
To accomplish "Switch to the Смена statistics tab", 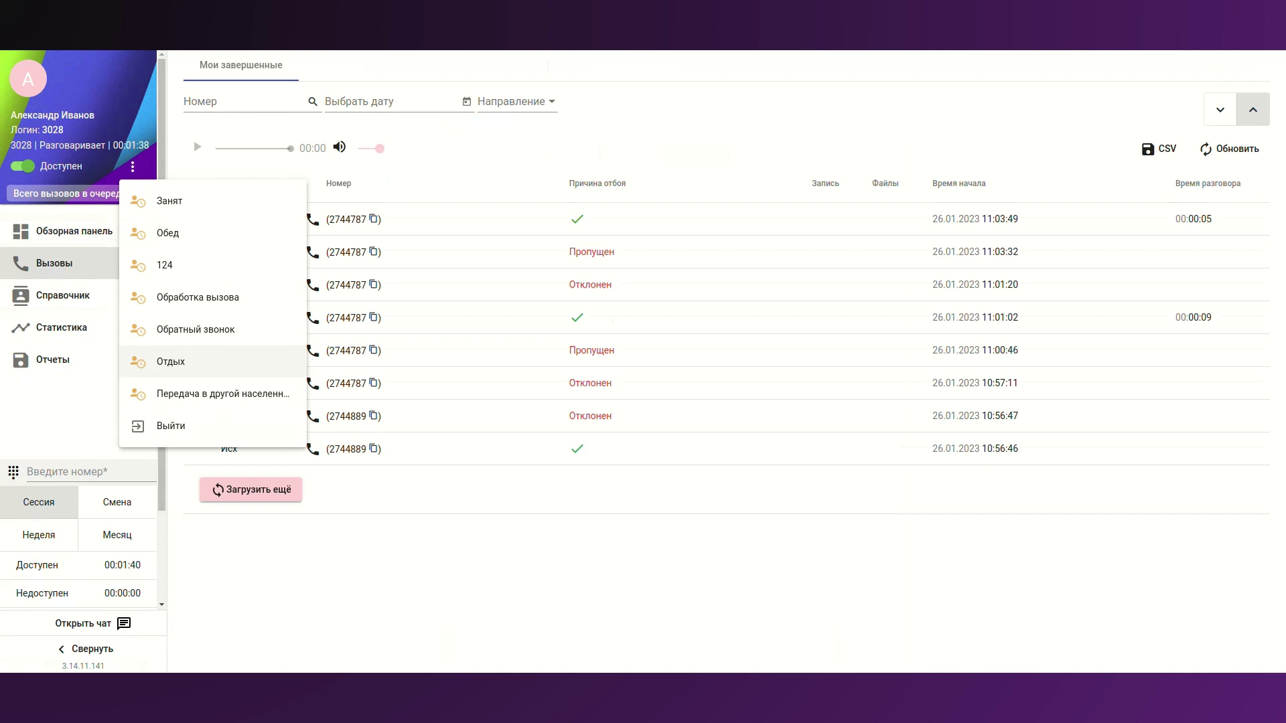I will 117,502.
